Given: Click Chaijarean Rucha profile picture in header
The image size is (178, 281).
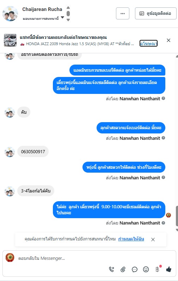Looking at the screenshot, I should pos(10,14).
